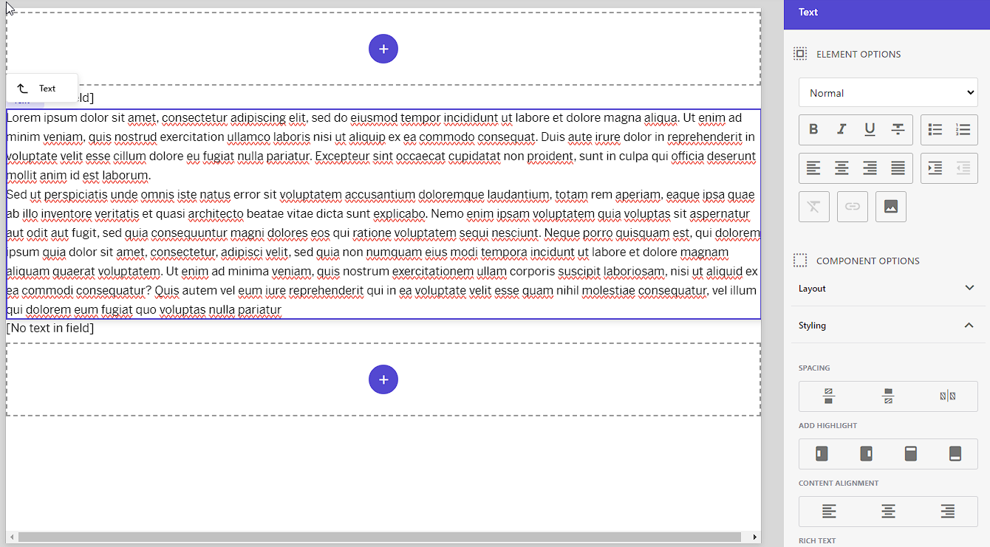The width and height of the screenshot is (990, 547).
Task: Insert an image into the text element
Action: (x=890, y=206)
